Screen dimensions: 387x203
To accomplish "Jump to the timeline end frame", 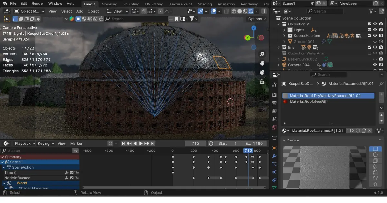I will 153,143.
